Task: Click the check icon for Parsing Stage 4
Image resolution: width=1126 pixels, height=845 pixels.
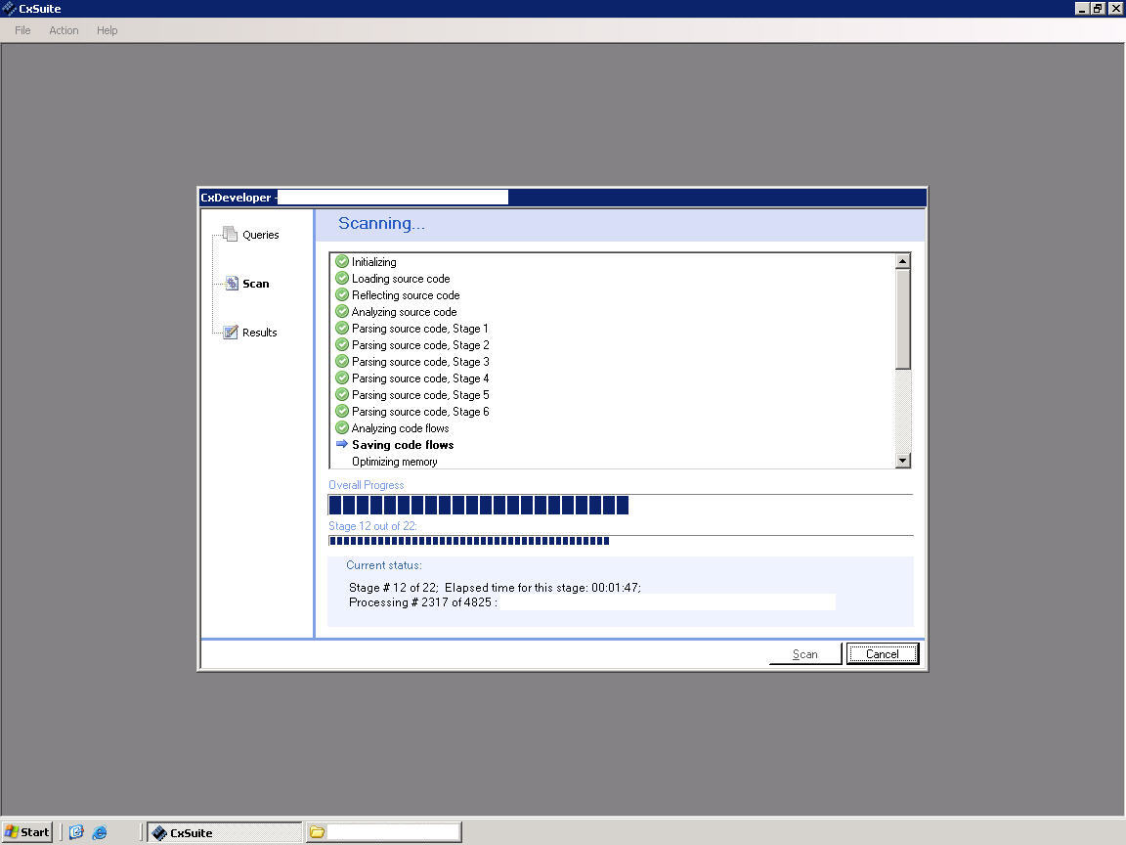Action: [342, 378]
